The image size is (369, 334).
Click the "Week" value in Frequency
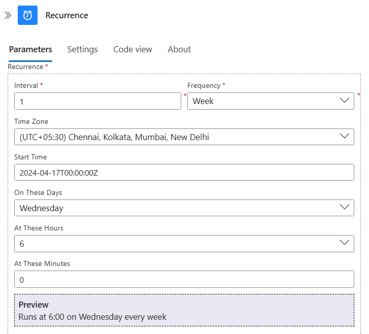[x=203, y=102]
